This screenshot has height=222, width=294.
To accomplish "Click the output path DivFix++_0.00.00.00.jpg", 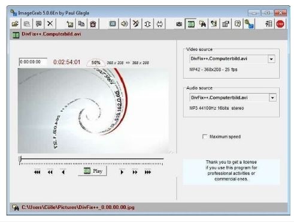I will tap(78, 207).
